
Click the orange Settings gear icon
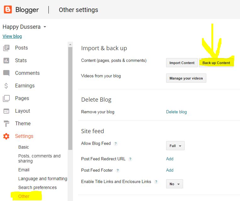click(x=6, y=136)
